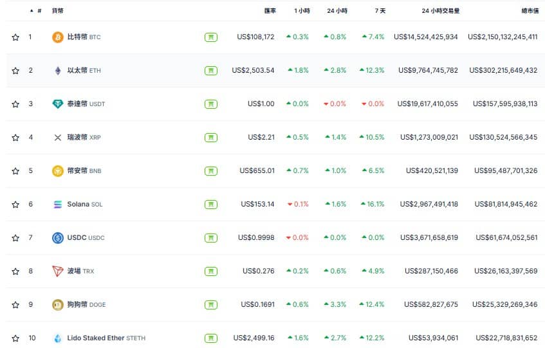Select the price US$2,503.54
545x348 pixels.
click(x=253, y=71)
